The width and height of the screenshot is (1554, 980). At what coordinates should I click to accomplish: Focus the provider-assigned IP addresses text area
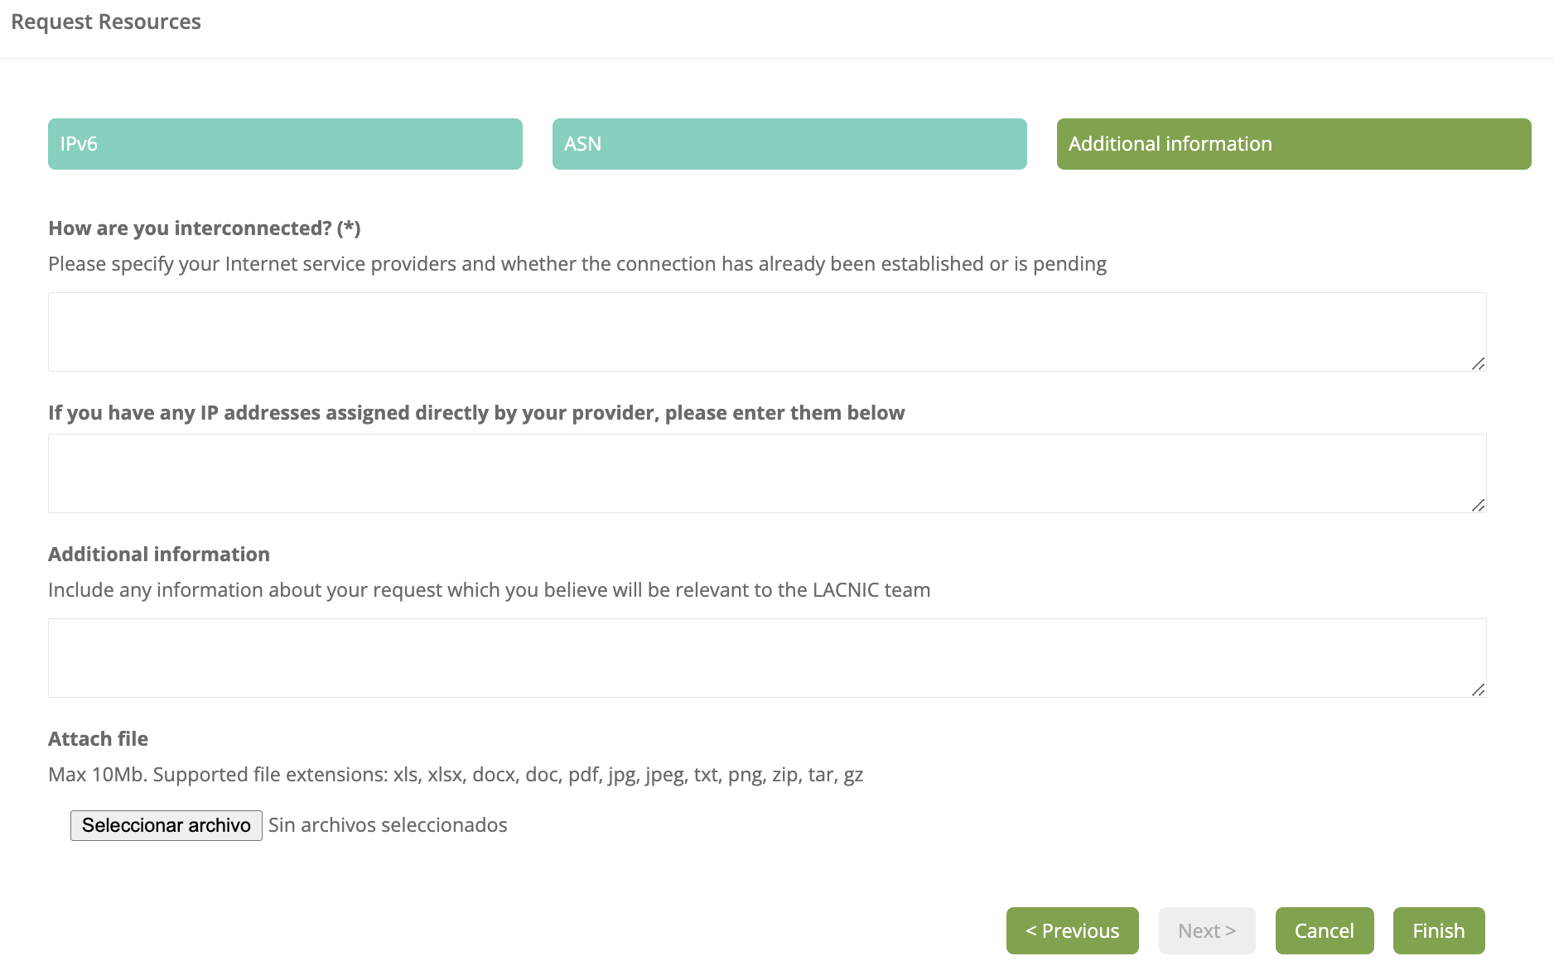click(766, 473)
